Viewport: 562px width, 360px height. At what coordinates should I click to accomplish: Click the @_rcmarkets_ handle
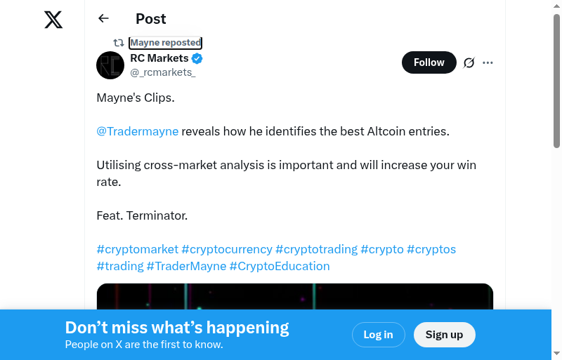click(163, 72)
